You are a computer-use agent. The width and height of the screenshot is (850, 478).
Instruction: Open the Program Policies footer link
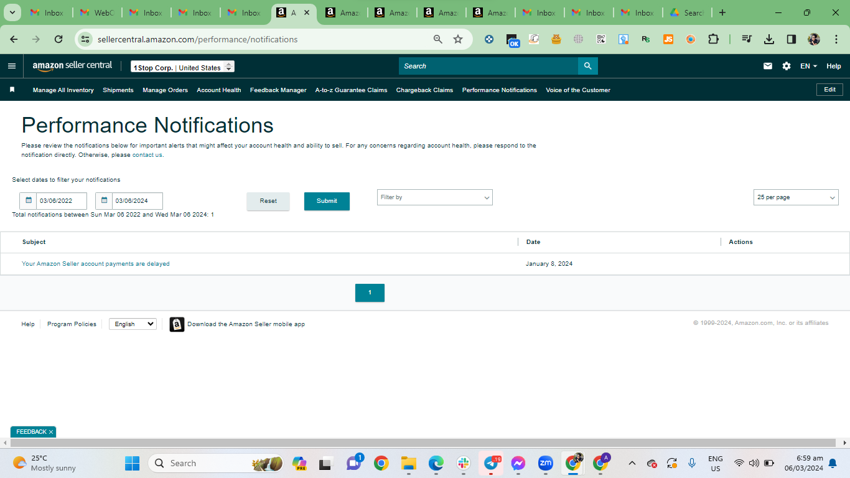coord(72,324)
